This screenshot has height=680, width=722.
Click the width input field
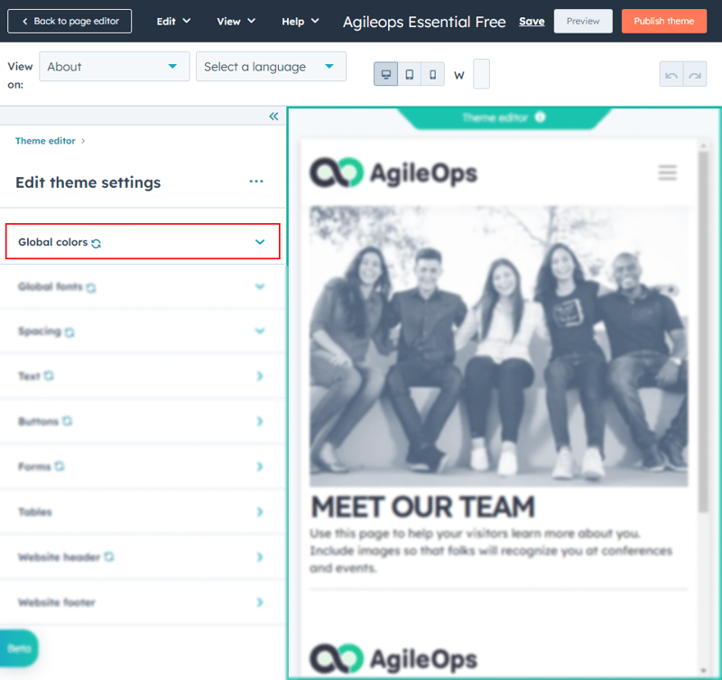481,74
